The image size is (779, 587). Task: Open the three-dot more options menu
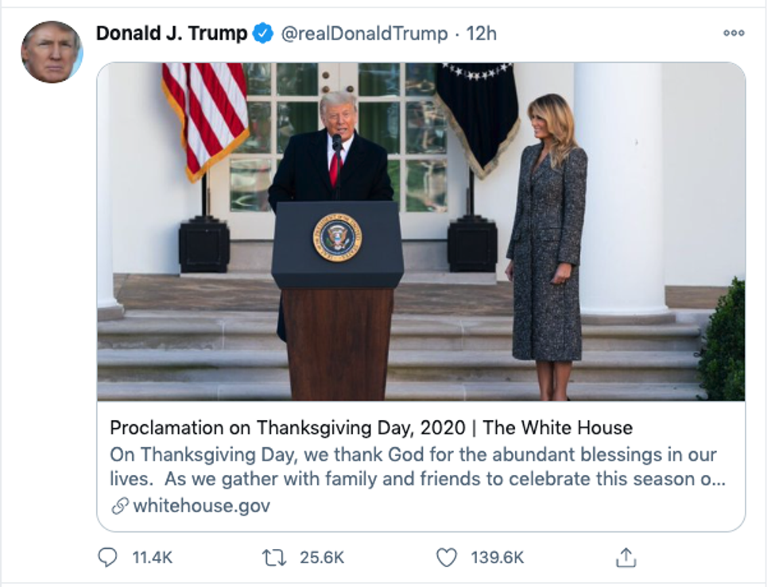[x=733, y=33]
